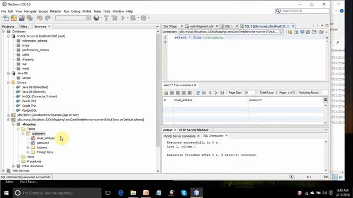Click the Refresh Records icon in results toolbar
This screenshot has width=353, height=198.
(x=198, y=93)
